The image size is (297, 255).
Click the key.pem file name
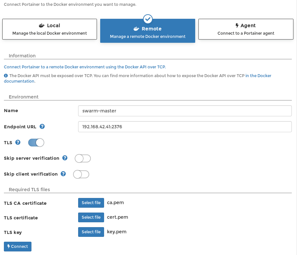117,232
